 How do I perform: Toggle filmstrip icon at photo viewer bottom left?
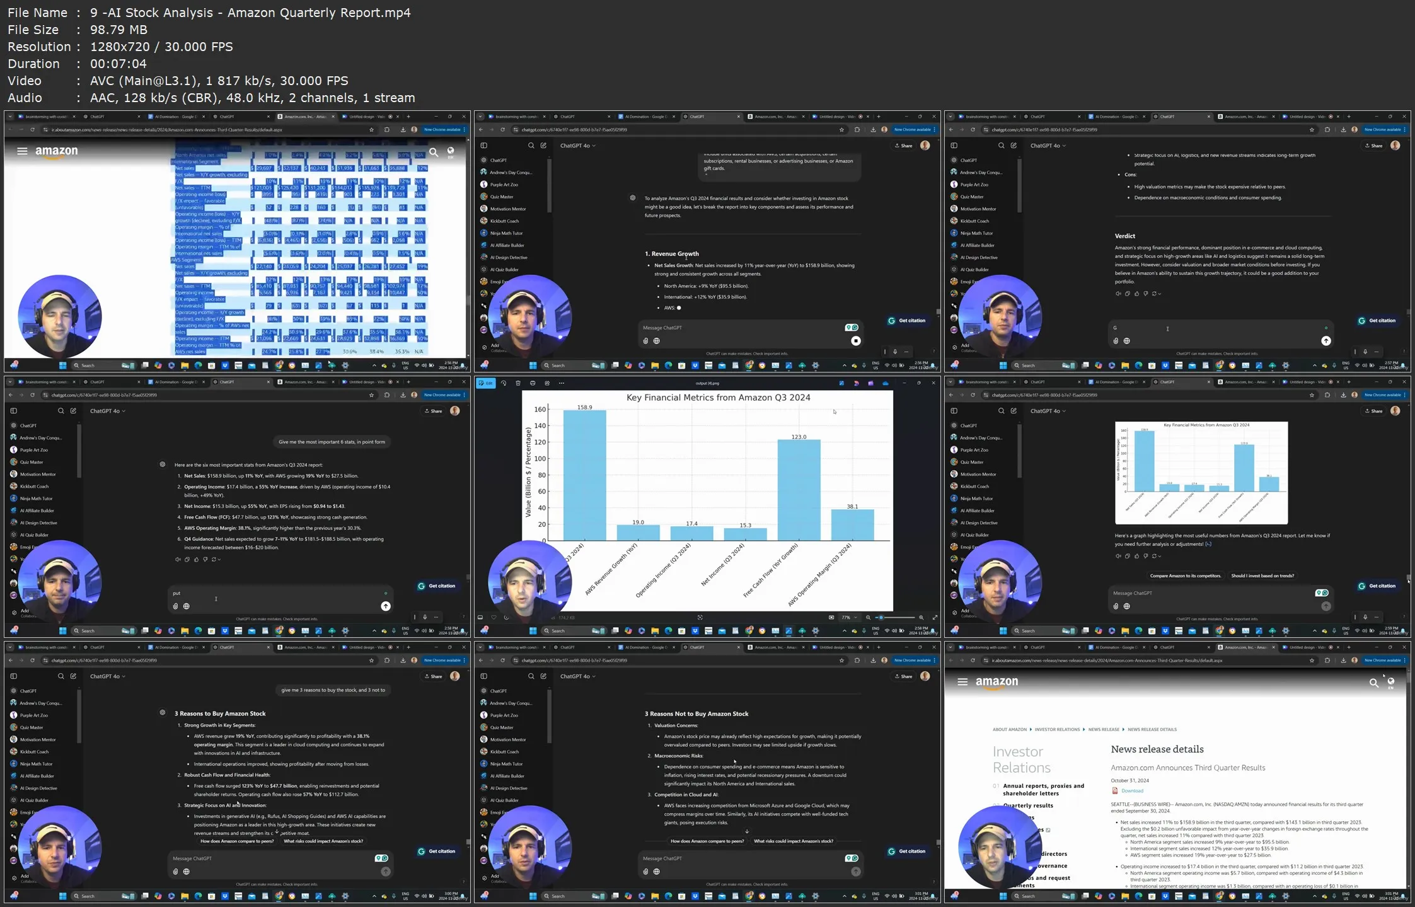(x=480, y=618)
